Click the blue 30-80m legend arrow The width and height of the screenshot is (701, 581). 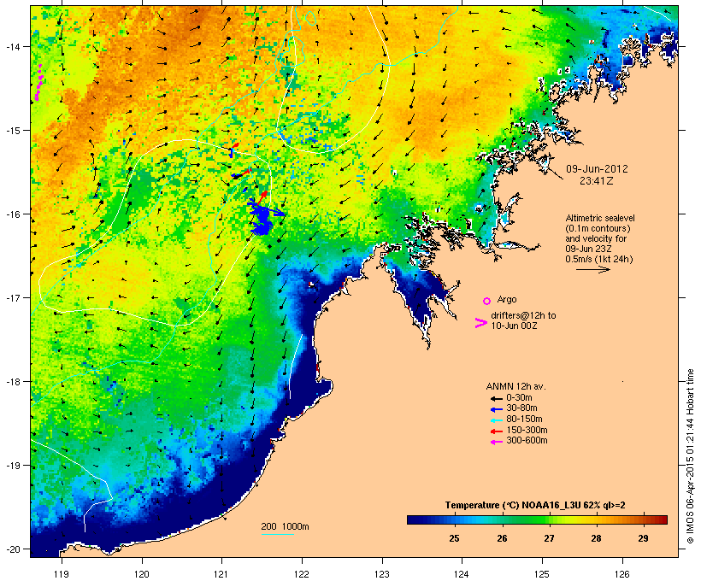click(x=496, y=409)
